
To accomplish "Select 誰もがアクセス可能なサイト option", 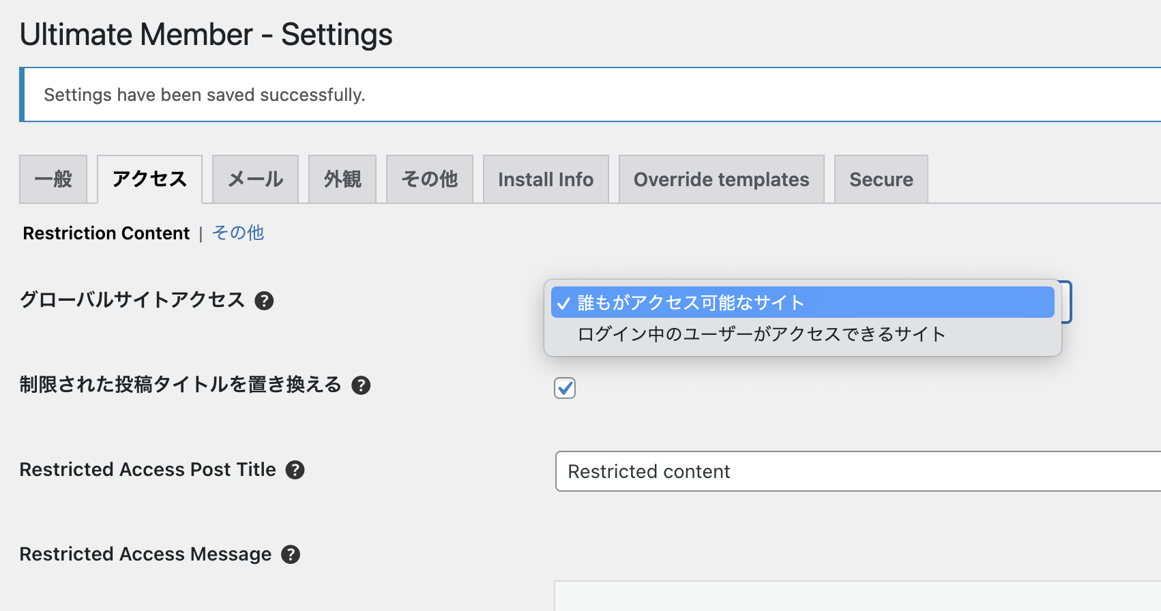I will [x=802, y=302].
